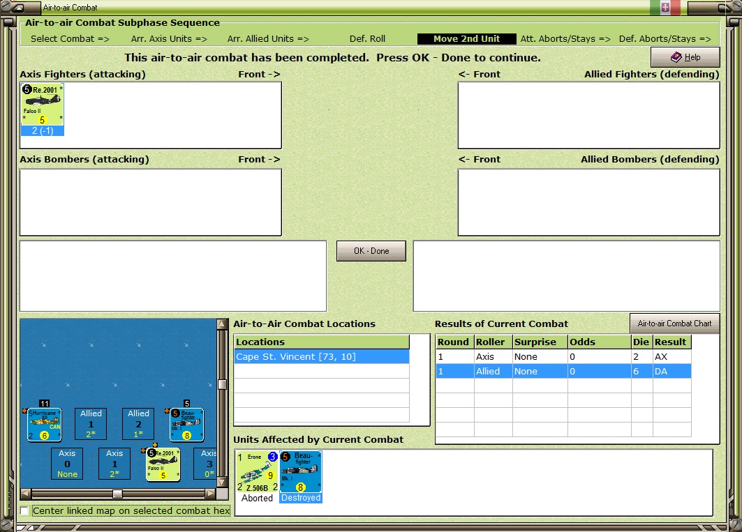Click the Hurricane CAN counter on the map
The width and height of the screenshot is (742, 532).
[45, 425]
